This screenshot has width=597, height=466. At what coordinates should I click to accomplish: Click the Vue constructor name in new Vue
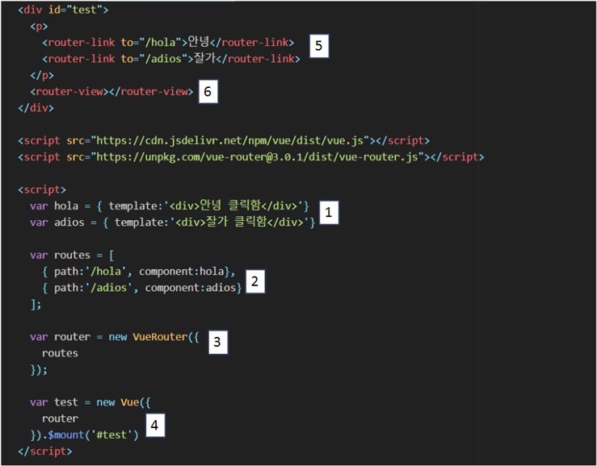[x=130, y=402]
